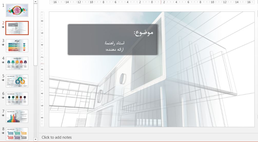Click the thumbnail pane scroll down arrow

[35, 139]
